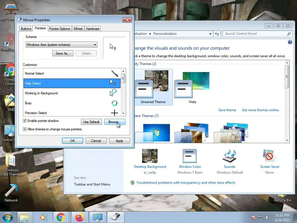Click the shield icon beside Troubleshoot link
Viewport: 297px width, 223px height.
pos(132,183)
